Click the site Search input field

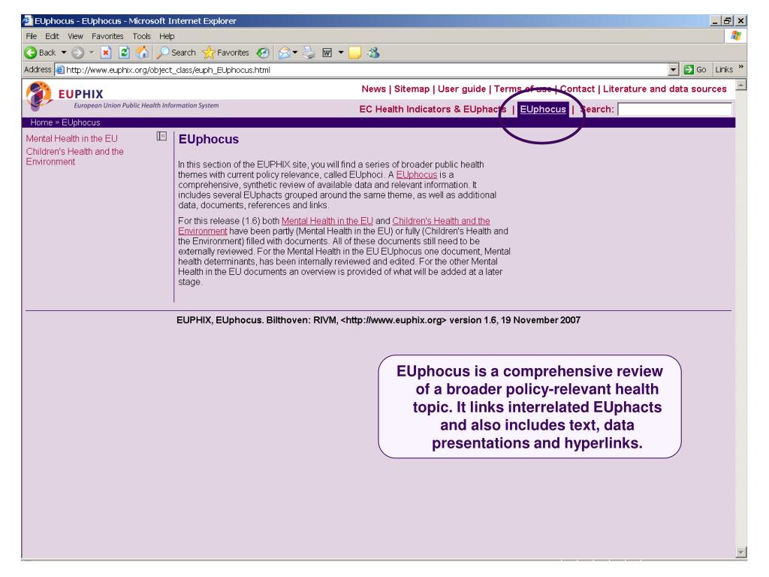674,109
